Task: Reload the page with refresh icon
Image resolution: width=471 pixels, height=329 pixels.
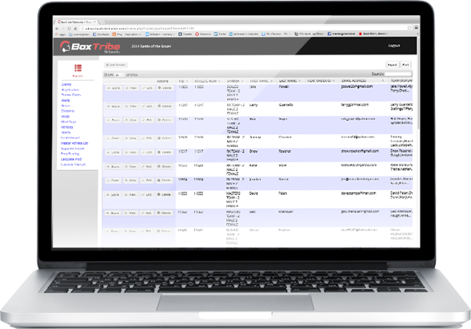Action: click(x=69, y=29)
